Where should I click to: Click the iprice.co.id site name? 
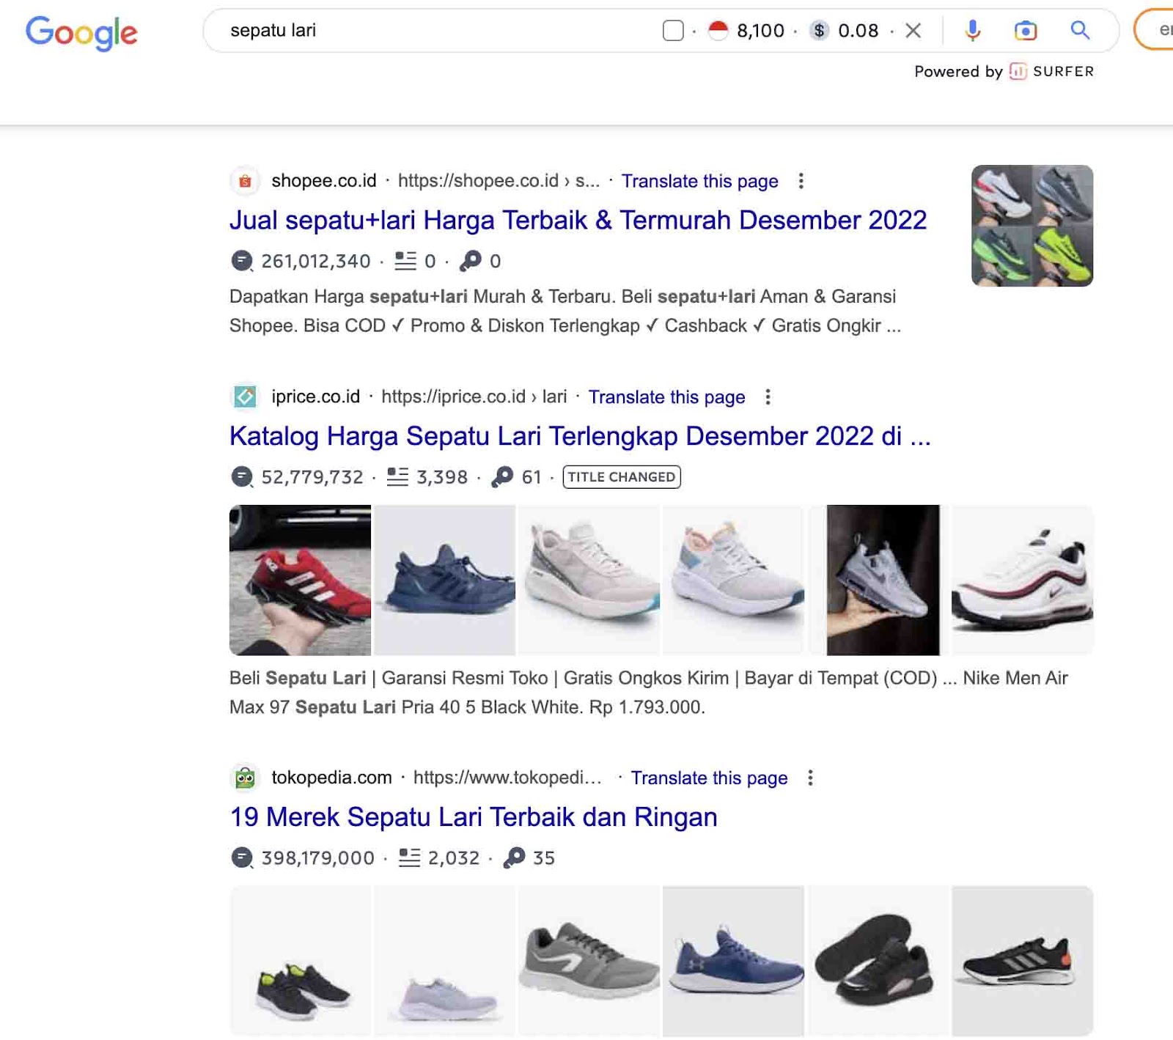tap(315, 397)
